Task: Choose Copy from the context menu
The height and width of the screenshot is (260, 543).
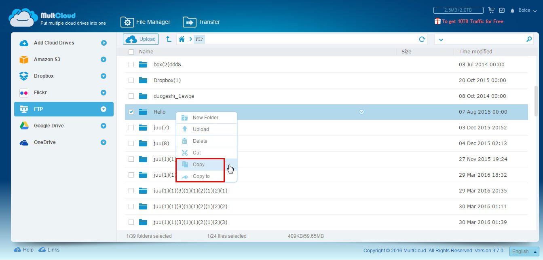Action: (x=199, y=165)
